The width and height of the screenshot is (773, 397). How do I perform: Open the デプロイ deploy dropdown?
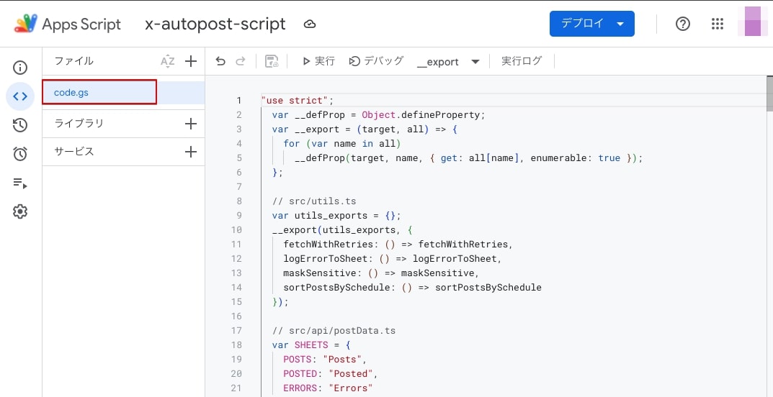tap(592, 24)
